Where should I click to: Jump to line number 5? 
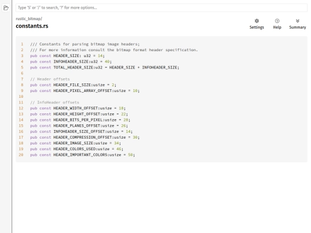pos(22,67)
